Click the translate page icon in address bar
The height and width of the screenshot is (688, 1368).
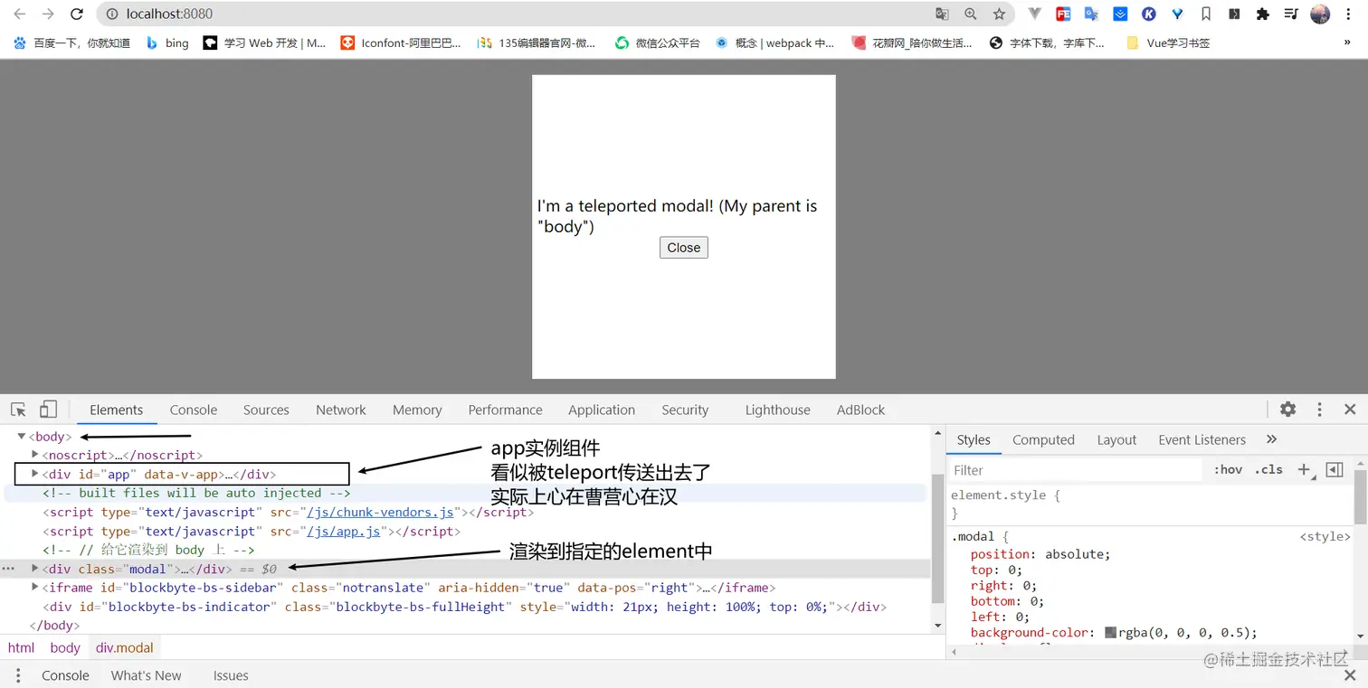[942, 14]
